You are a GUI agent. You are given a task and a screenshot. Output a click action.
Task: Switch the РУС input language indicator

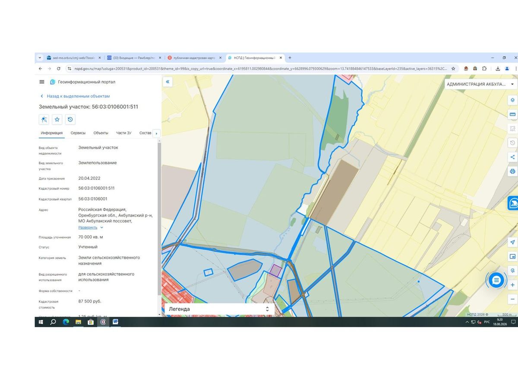pyautogui.click(x=487, y=322)
